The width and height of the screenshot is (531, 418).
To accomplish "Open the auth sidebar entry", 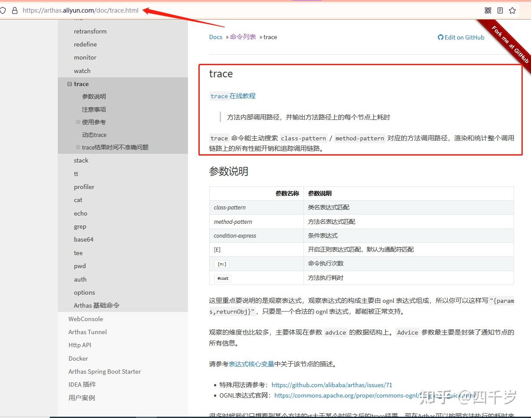I will click(80, 279).
